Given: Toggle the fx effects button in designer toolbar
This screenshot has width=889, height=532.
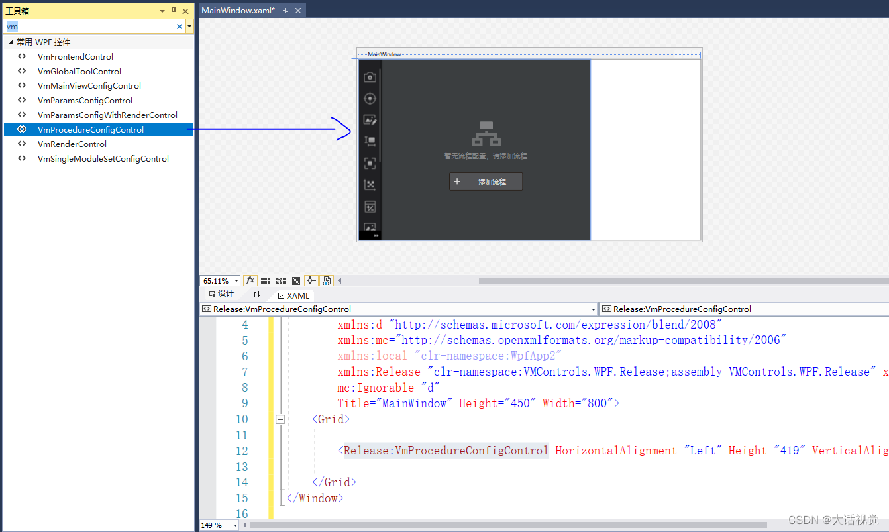Looking at the screenshot, I should click(x=250, y=281).
